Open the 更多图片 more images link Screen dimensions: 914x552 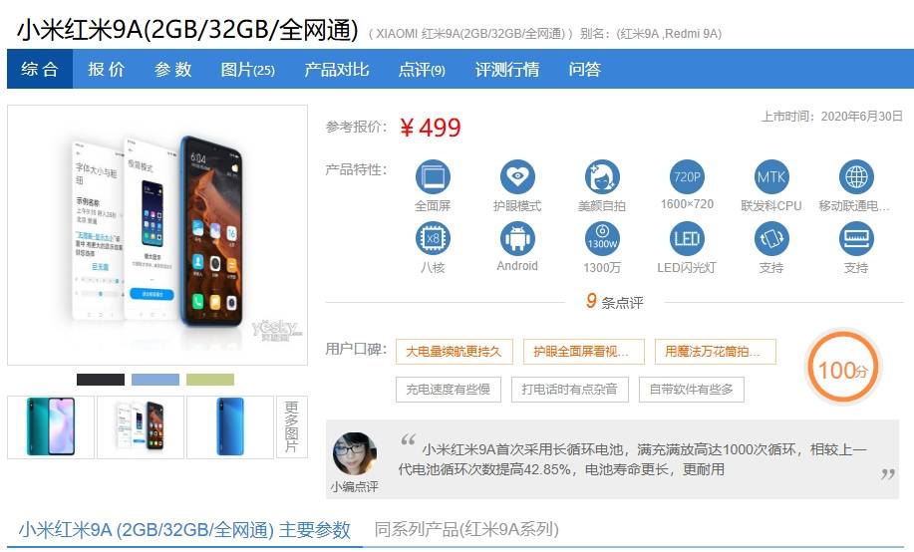coord(291,426)
